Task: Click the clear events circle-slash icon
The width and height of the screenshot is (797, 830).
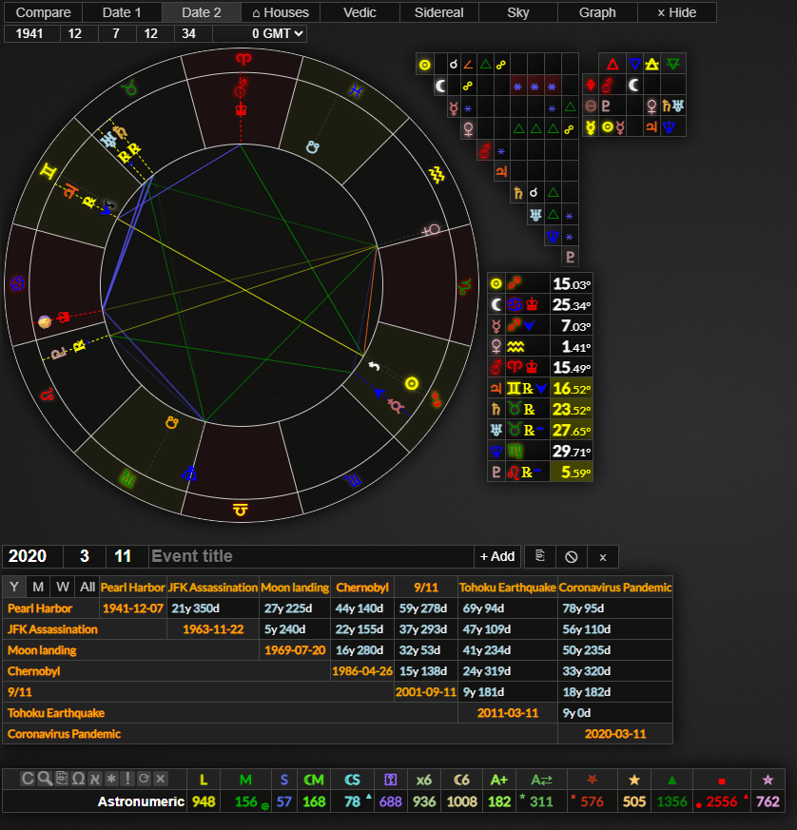Action: click(x=571, y=556)
